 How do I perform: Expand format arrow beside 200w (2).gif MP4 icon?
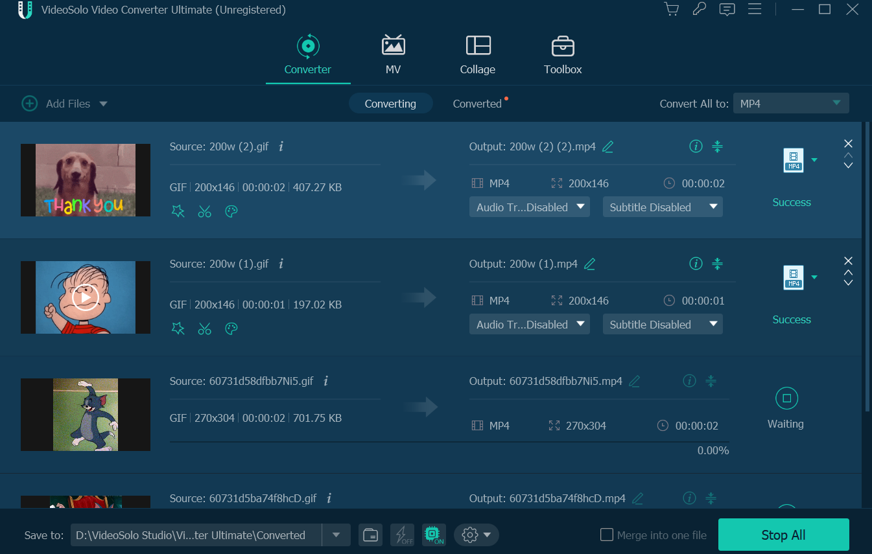click(814, 160)
